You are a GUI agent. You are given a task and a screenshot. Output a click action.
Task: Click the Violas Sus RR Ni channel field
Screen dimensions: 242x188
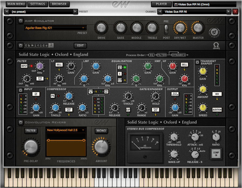pyautogui.click(x=194, y=12)
